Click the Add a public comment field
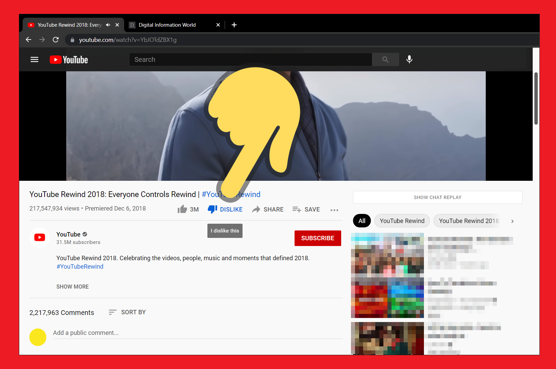Viewport: 556px width, 369px height. click(198, 333)
